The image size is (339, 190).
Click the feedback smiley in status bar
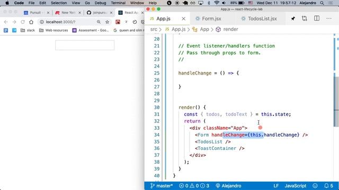(x=315, y=186)
